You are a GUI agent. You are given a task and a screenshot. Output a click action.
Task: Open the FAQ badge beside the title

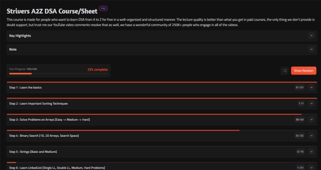[103, 8]
